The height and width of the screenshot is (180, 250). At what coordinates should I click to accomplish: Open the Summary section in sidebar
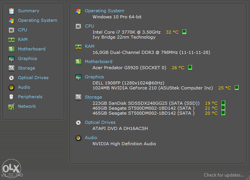click(29, 11)
